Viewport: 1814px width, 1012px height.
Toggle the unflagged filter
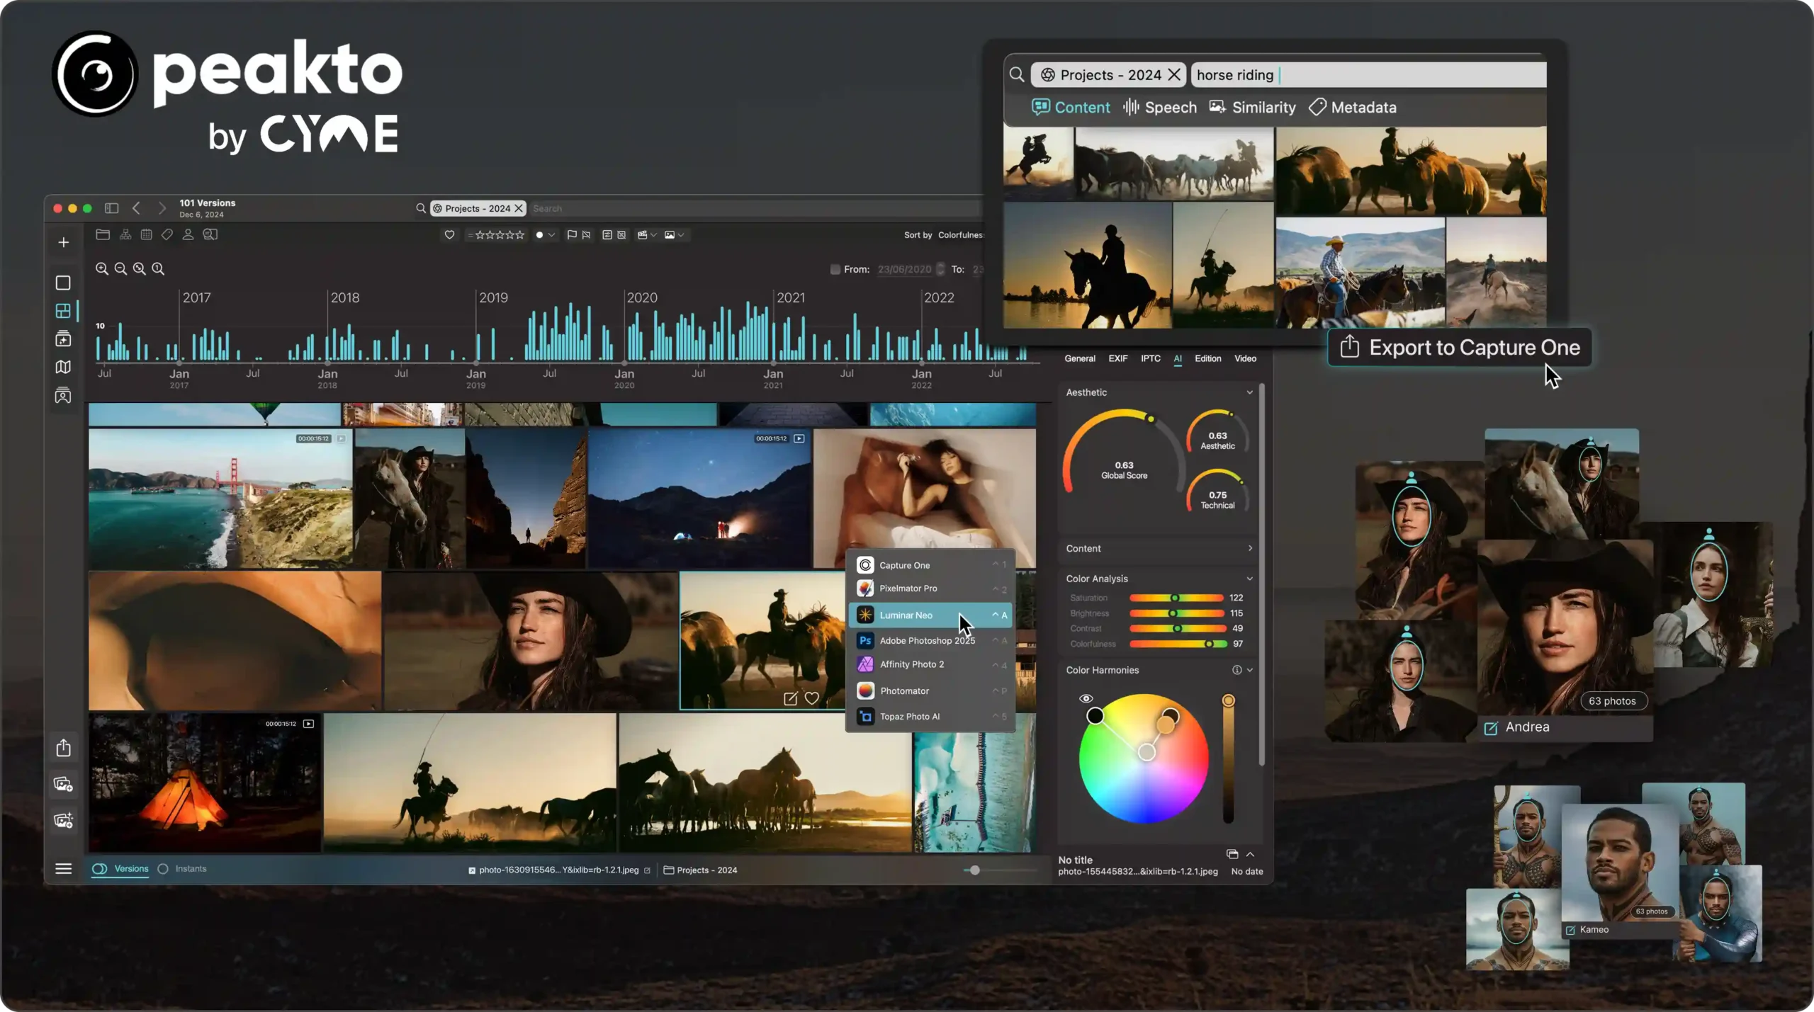586,235
